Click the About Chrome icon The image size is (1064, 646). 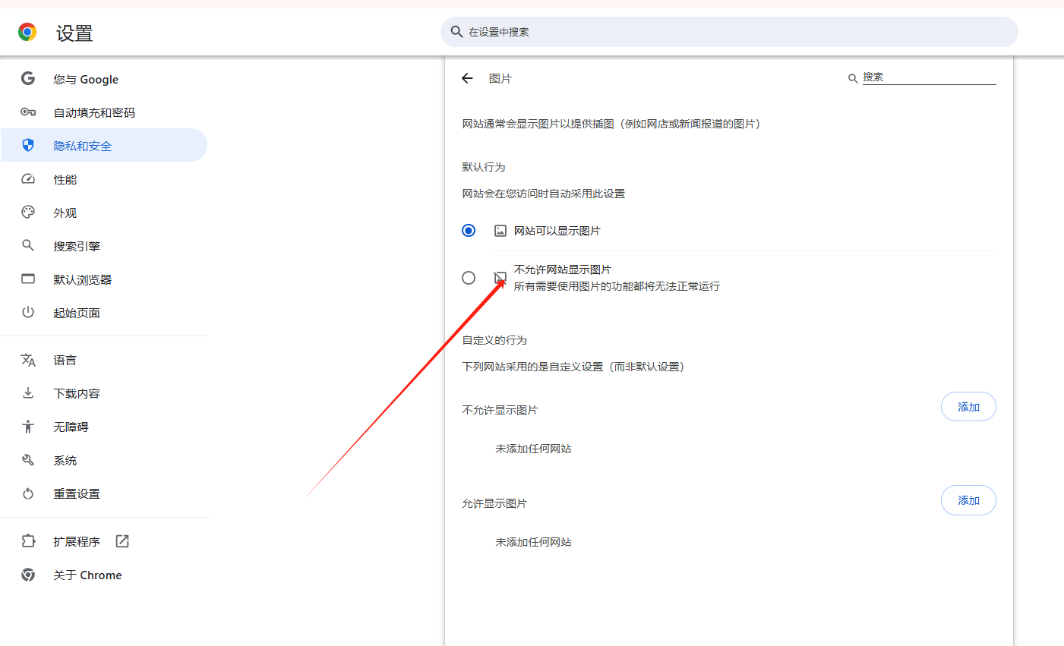click(28, 575)
